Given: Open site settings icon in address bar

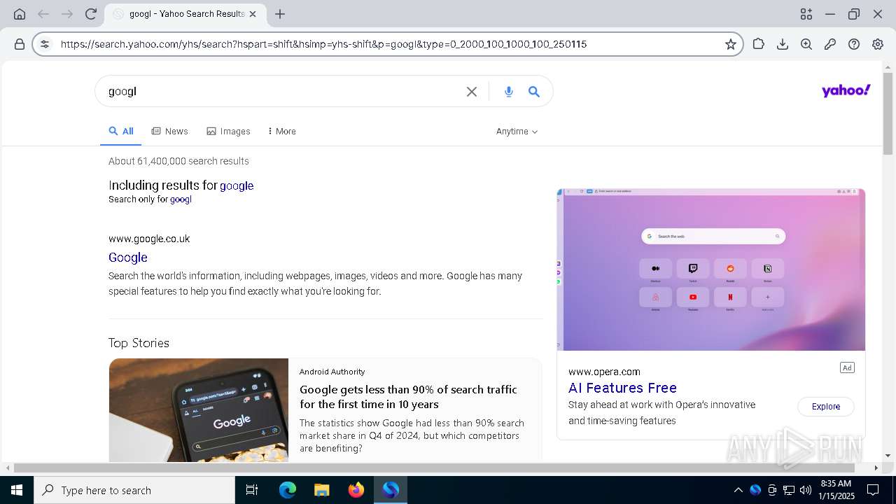Looking at the screenshot, I should click(45, 44).
